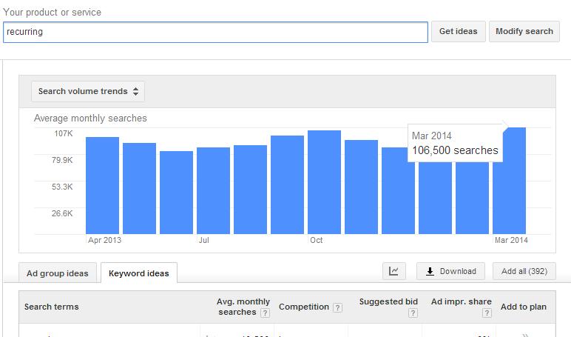The image size is (571, 337).
Task: Select the Keyword ideas tab
Action: coord(139,273)
